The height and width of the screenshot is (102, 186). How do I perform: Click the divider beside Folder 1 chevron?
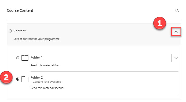pyautogui.click(x=172, y=58)
